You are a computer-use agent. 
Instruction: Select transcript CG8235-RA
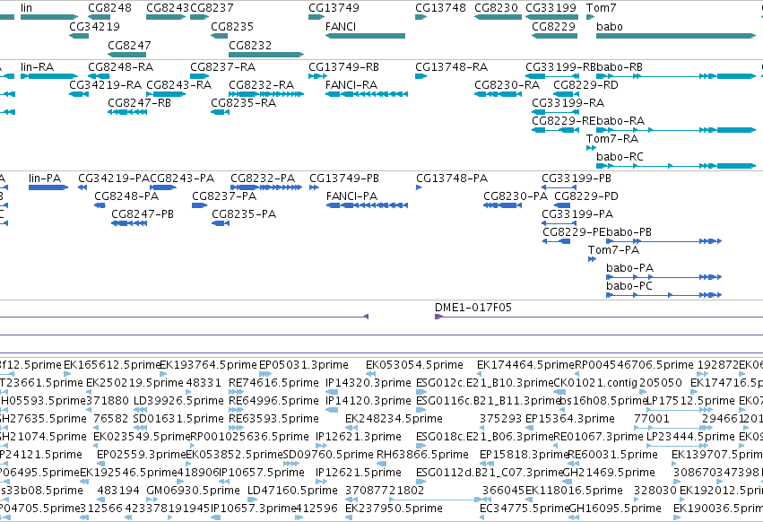243,103
